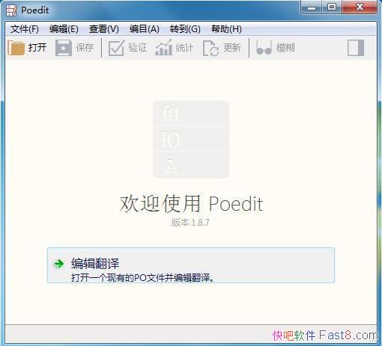This screenshot has height=346, width=382.
Task: Click the 统计 chart toolbar icon
Action: point(164,48)
